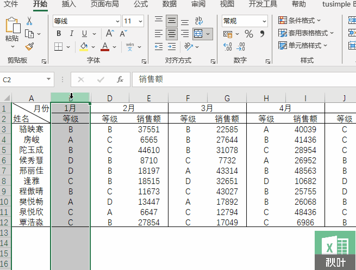Open Merge and Center dropdown arrow
The image size is (356, 270).
208,34
